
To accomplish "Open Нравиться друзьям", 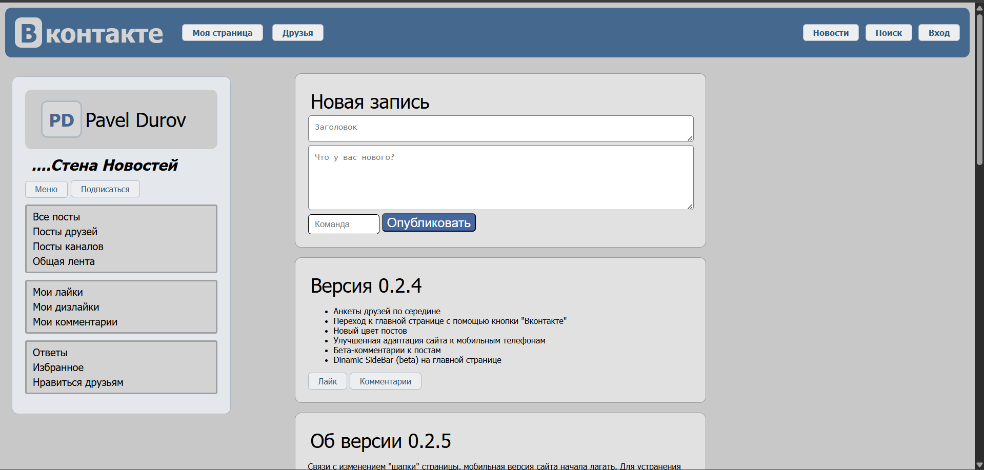I will click(78, 382).
